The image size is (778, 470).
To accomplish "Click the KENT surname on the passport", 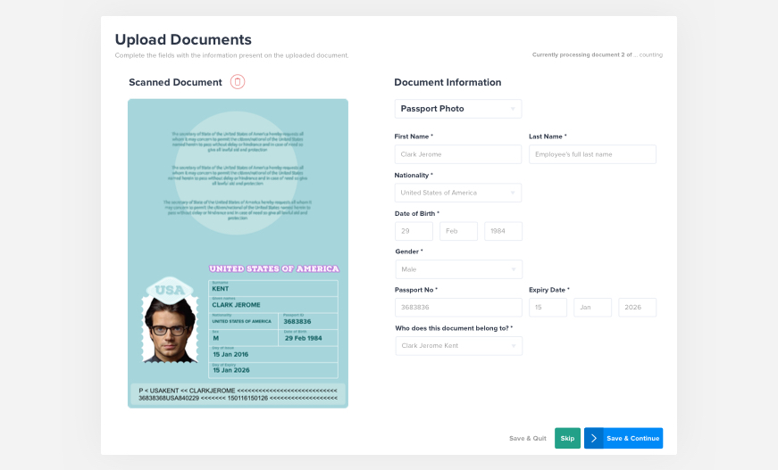I will [221, 289].
